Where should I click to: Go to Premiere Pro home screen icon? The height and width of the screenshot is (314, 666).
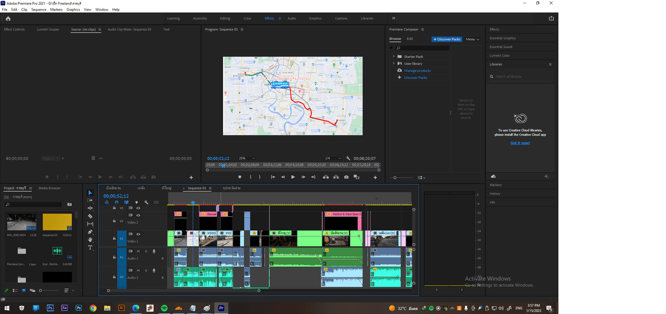pyautogui.click(x=8, y=18)
